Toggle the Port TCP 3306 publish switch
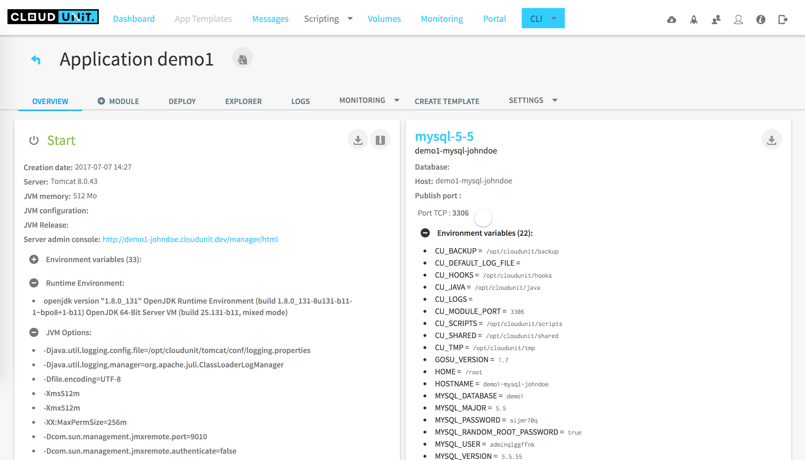 tap(483, 218)
